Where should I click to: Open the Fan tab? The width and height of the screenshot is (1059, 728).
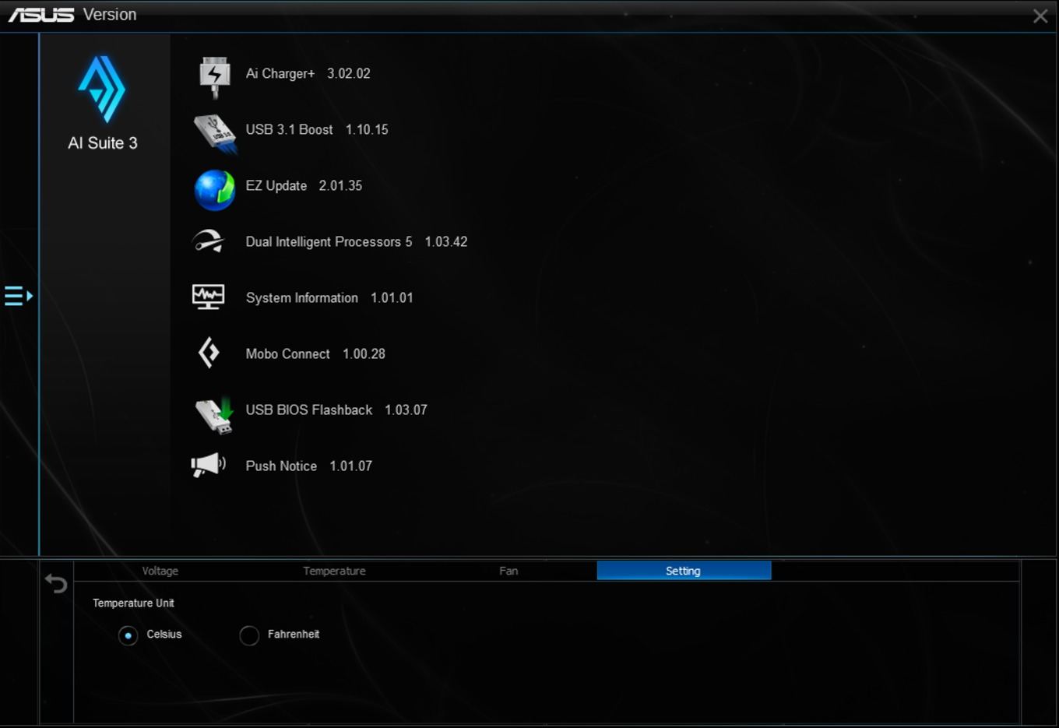point(508,571)
